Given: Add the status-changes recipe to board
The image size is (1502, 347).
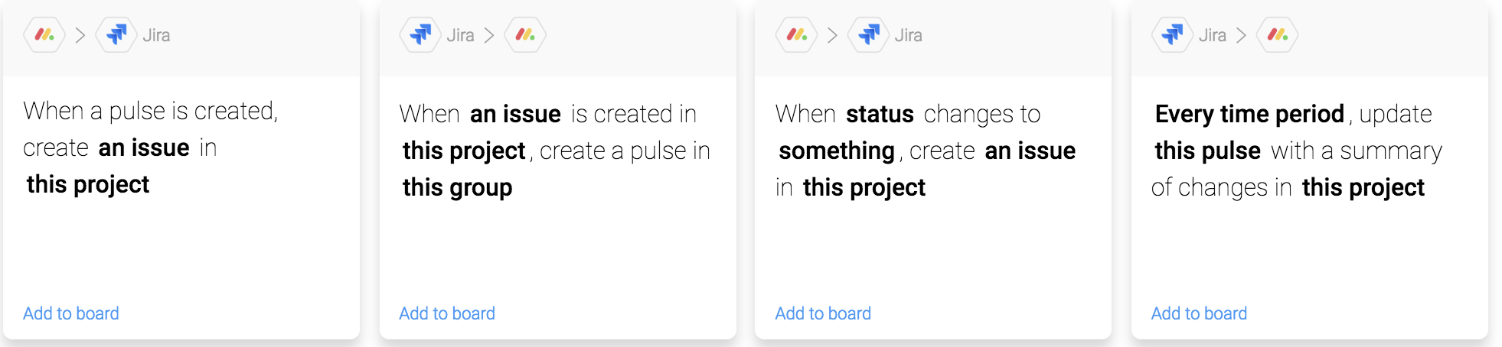Looking at the screenshot, I should 823,313.
